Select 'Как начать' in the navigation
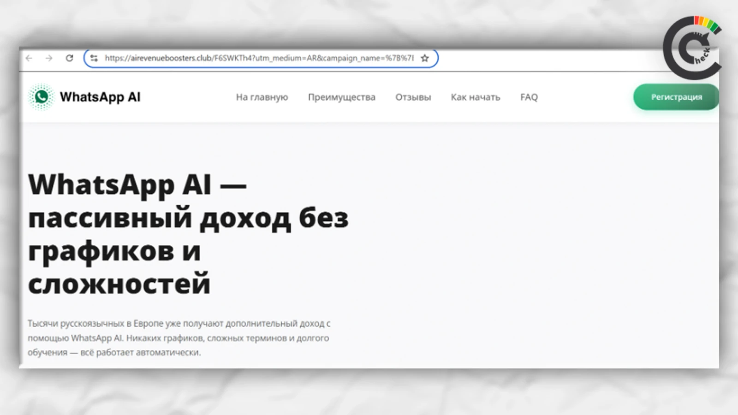 476,97
